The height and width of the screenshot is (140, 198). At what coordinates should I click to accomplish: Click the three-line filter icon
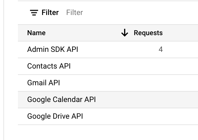34,13
